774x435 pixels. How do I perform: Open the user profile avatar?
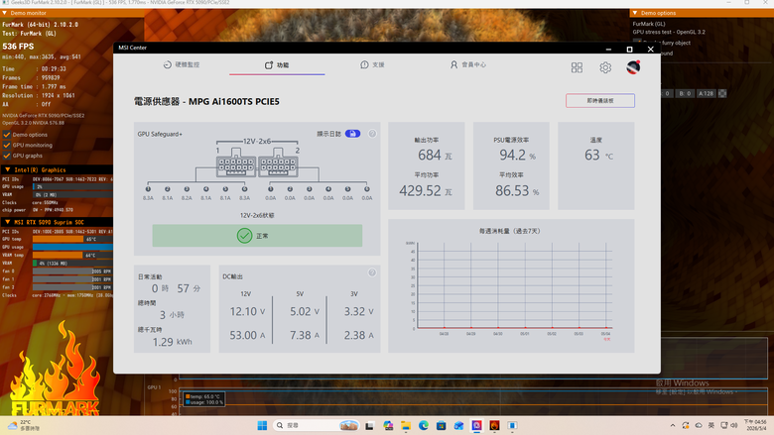(x=633, y=67)
